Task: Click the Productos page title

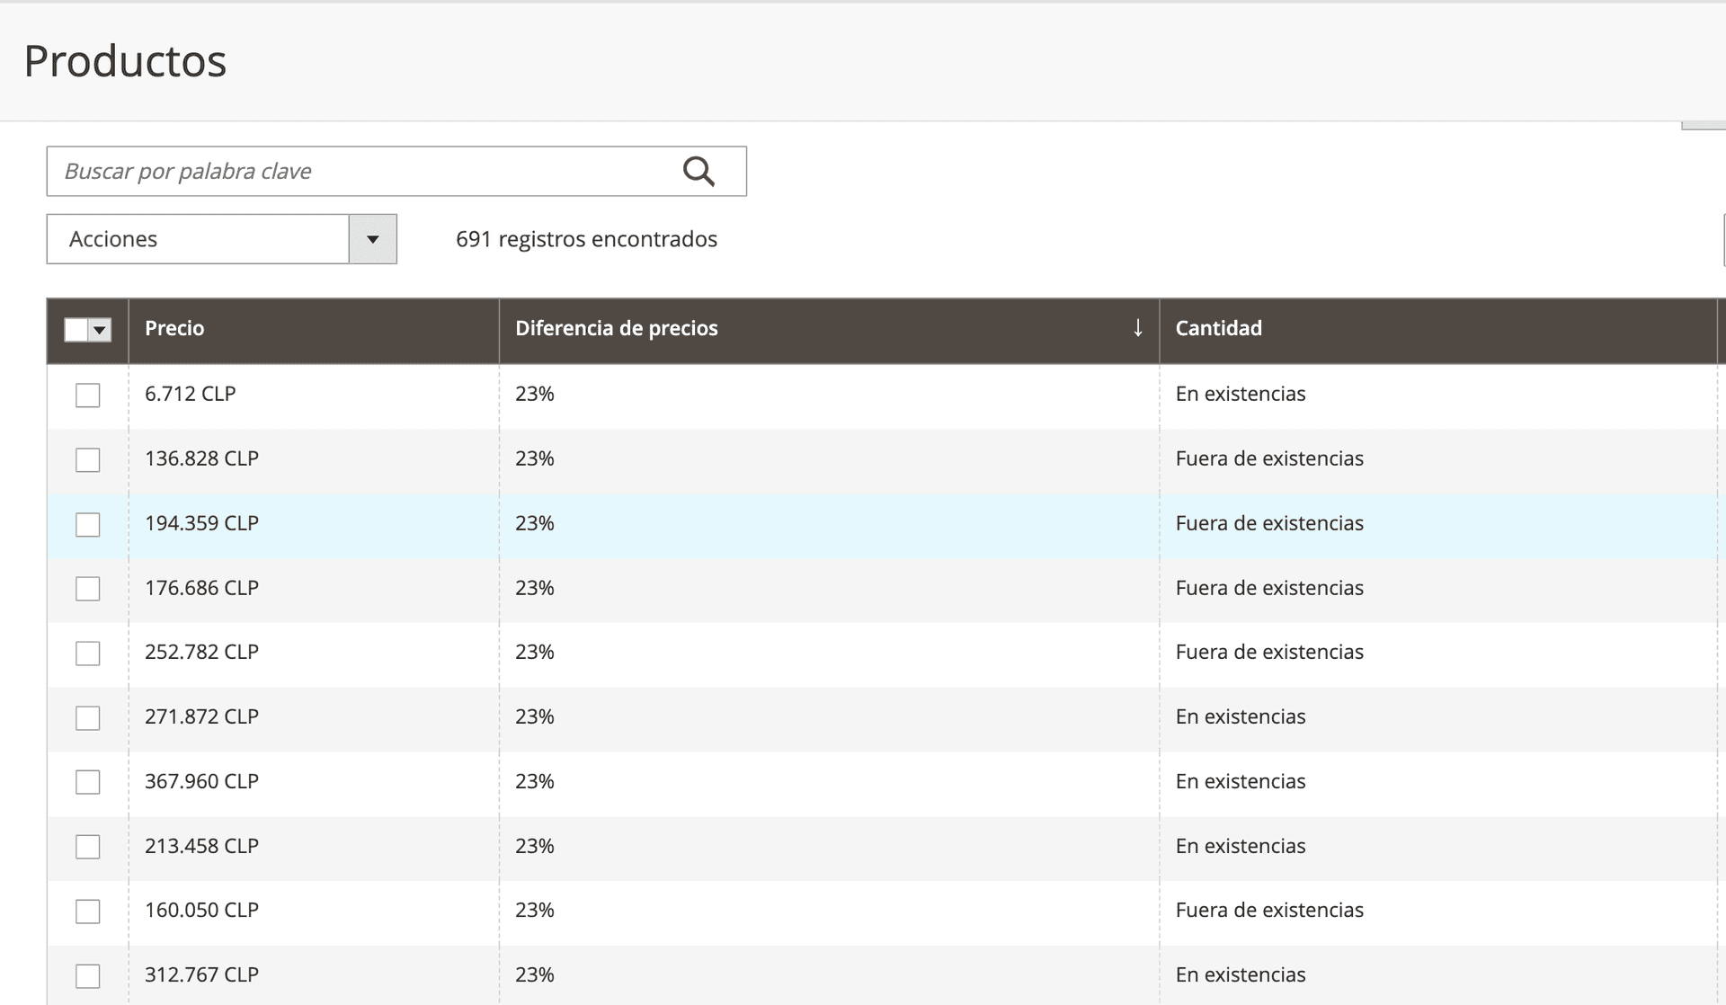Action: pos(125,61)
